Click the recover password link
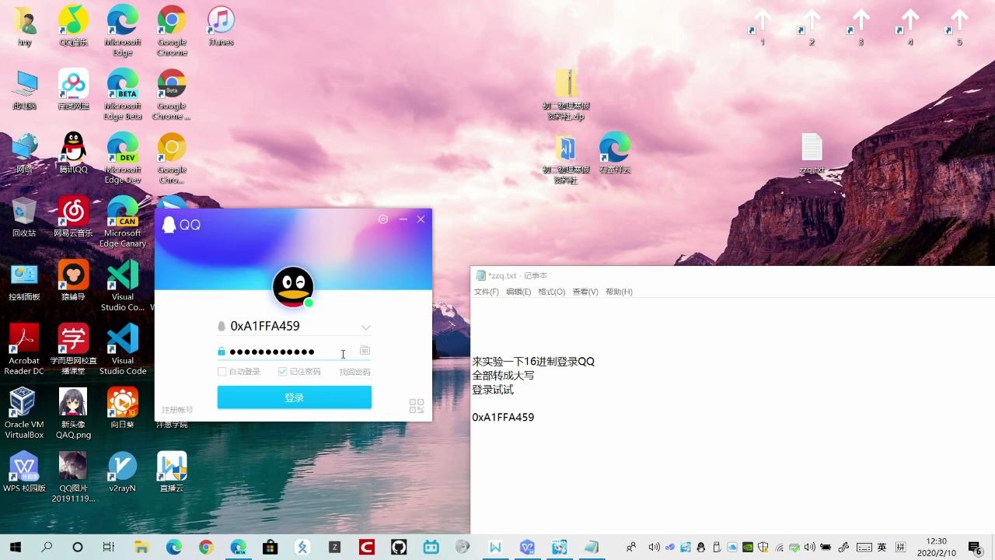The image size is (995, 560). [354, 372]
